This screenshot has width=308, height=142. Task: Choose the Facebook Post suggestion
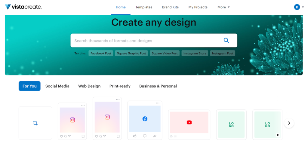[x=101, y=53]
